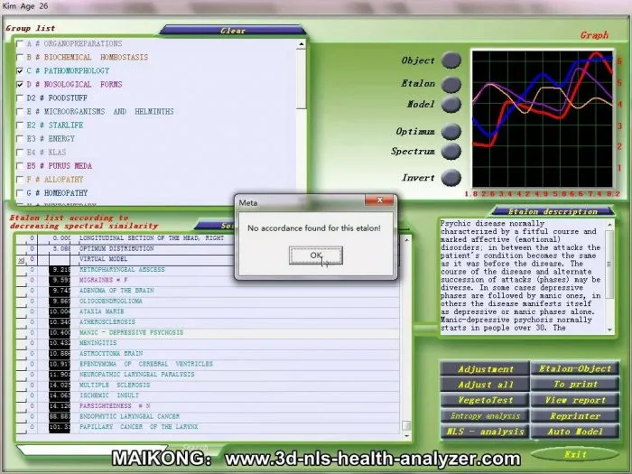
Task: Click the Etalon description text area
Action: click(523, 275)
